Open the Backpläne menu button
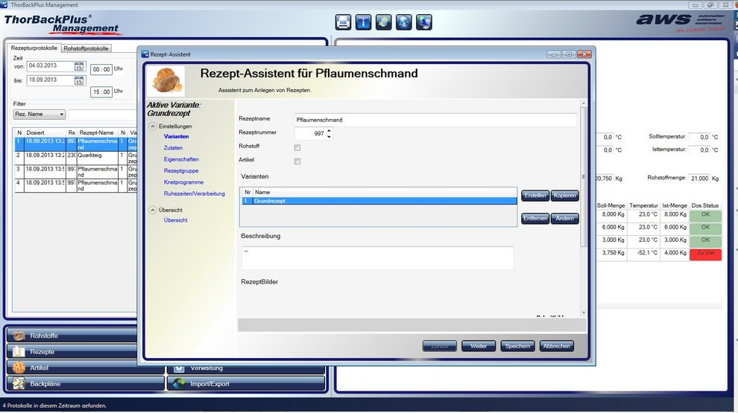 tap(85, 383)
